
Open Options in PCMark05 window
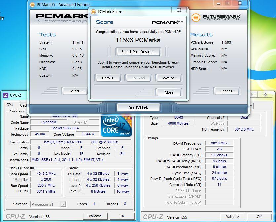pos(226,91)
